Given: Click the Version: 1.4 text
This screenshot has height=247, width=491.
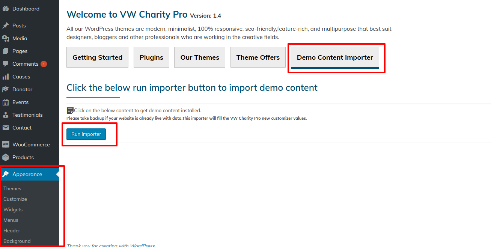Looking at the screenshot, I should (x=205, y=16).
